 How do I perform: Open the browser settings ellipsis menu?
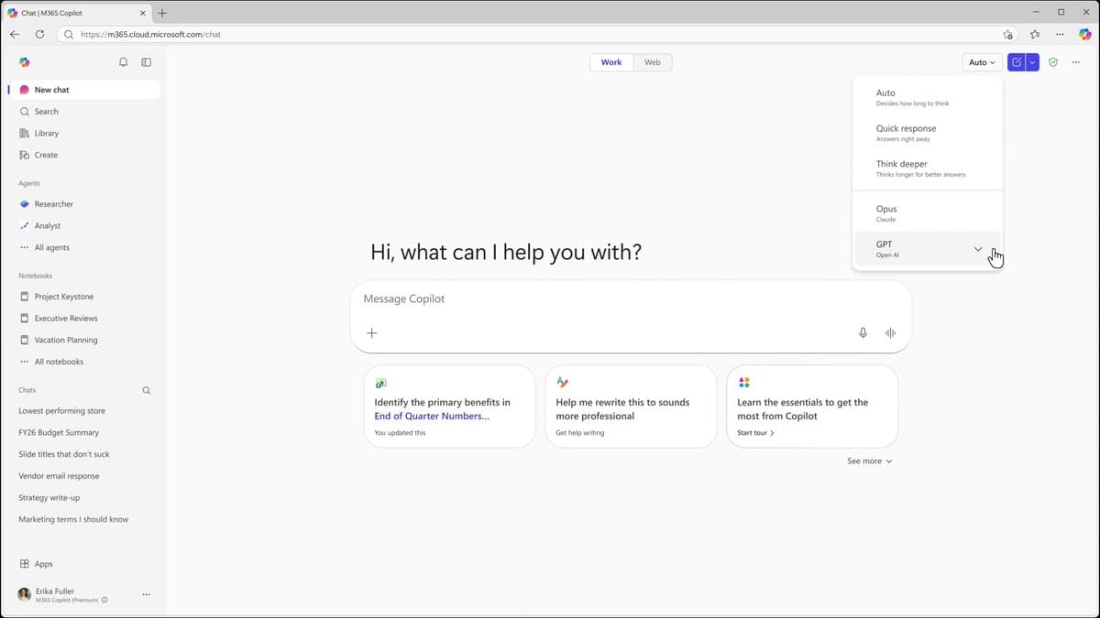pyautogui.click(x=1061, y=34)
